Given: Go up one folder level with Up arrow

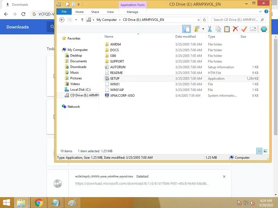Looking at the screenshot, I should pos(82,19).
